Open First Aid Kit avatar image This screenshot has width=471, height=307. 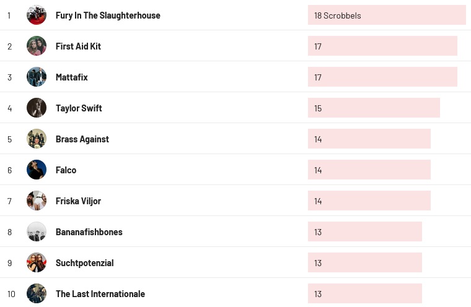37,46
